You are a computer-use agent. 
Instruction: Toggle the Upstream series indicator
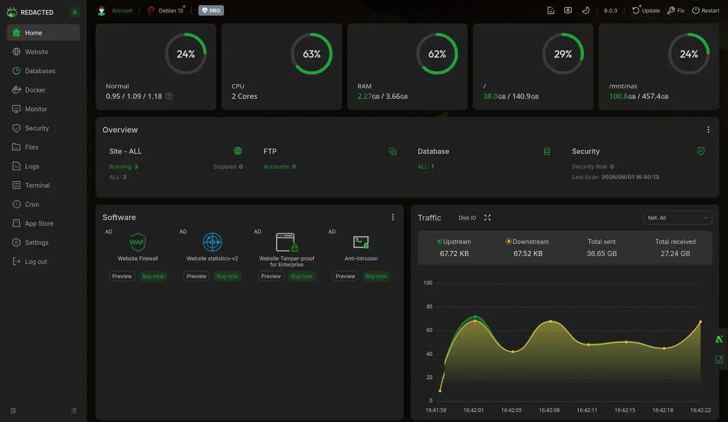[439, 241]
